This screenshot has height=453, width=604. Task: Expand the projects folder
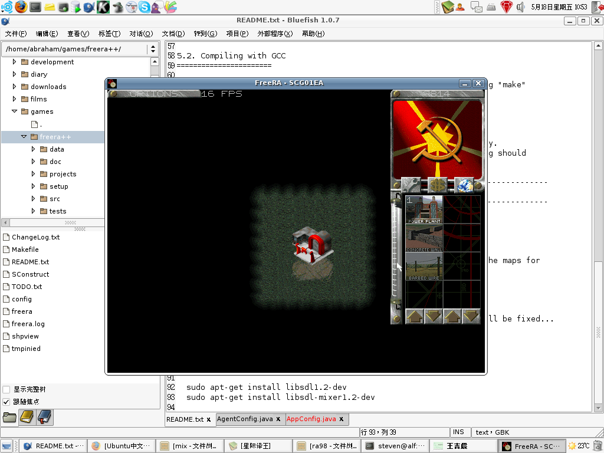click(33, 174)
